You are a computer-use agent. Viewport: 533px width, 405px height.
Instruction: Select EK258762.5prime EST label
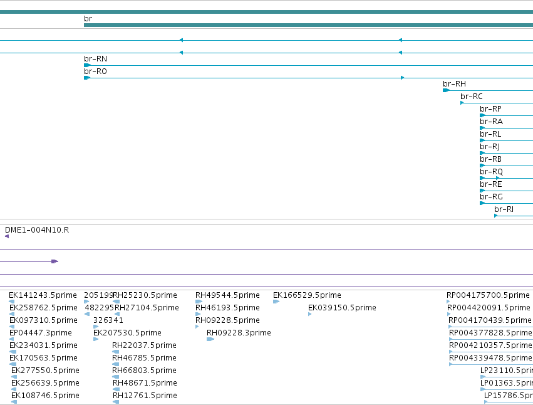43,308
